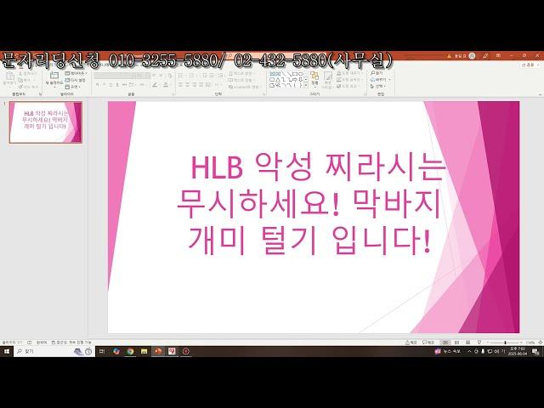This screenshot has width=544, height=408.
Task: Open the Replace dropdown
Action: pyautogui.click(x=380, y=80)
